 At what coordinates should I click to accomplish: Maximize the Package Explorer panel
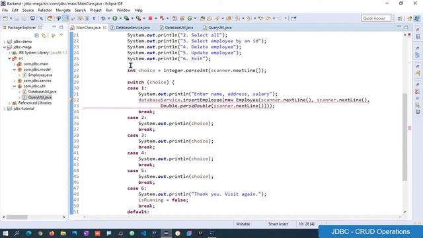(x=61, y=27)
